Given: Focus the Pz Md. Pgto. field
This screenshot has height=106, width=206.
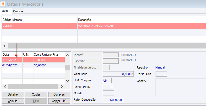Looking at the screenshot, I should pos(108,87).
